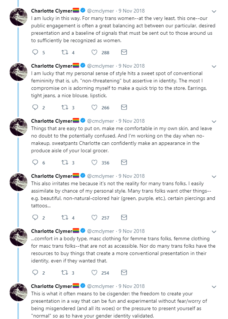Send the 288-likes tweet via direct message

[x=124, y=52]
